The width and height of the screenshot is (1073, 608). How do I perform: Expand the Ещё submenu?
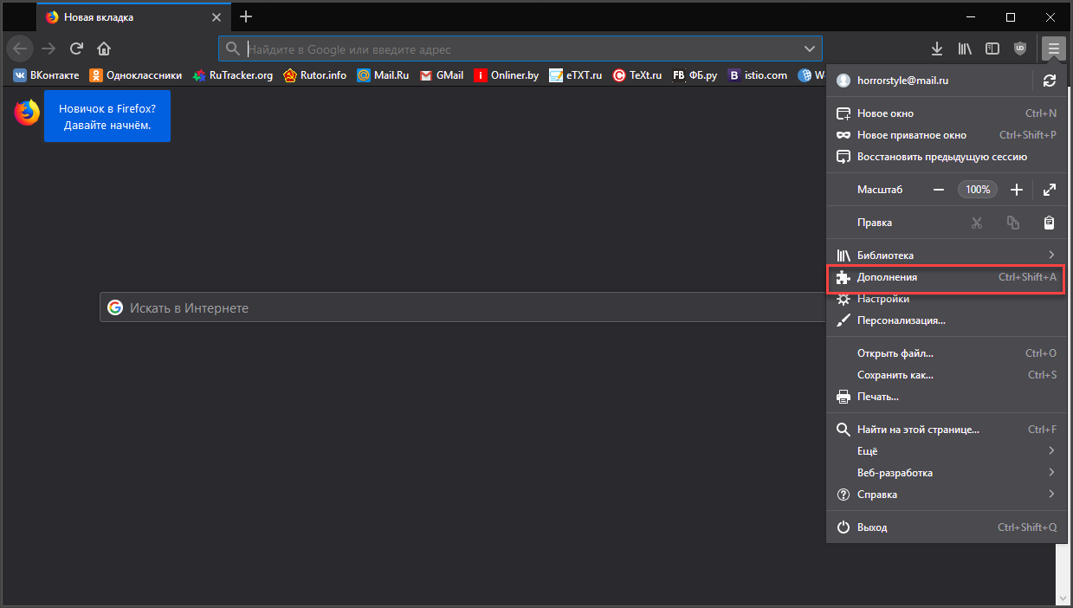(947, 451)
